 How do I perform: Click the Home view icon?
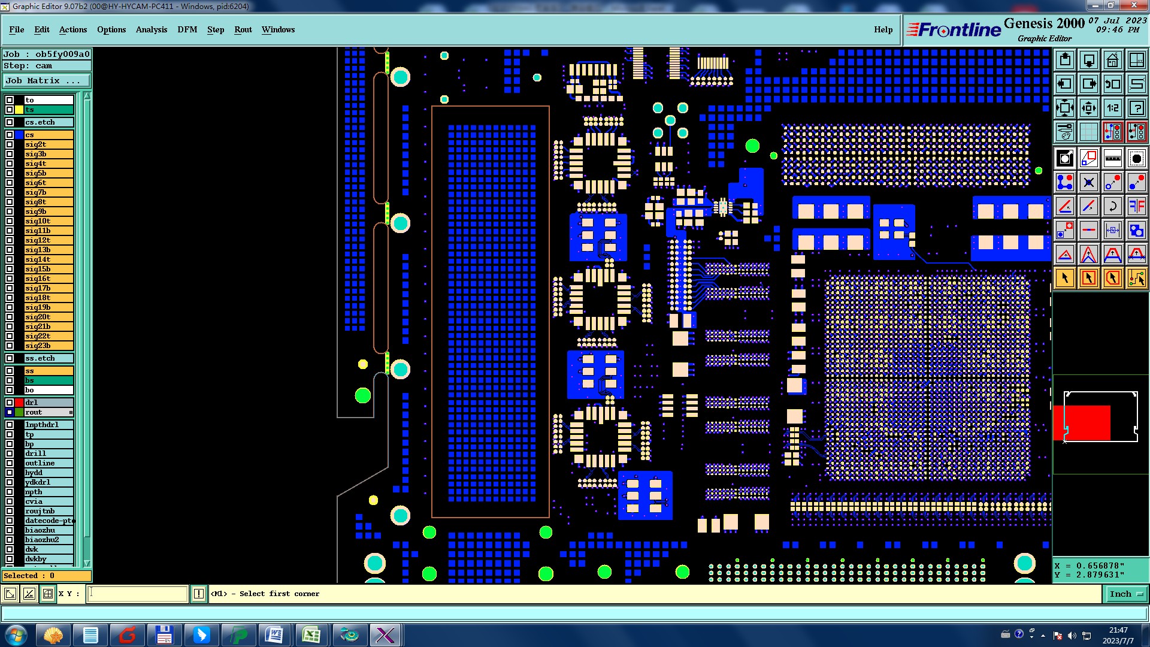click(1112, 60)
